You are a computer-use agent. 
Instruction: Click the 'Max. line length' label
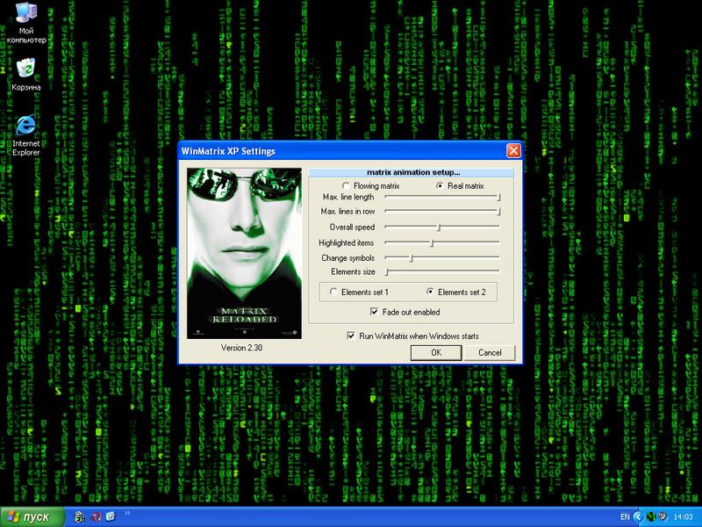(348, 197)
